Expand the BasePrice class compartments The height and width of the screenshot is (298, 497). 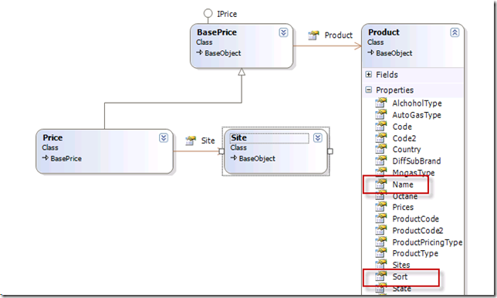click(283, 32)
